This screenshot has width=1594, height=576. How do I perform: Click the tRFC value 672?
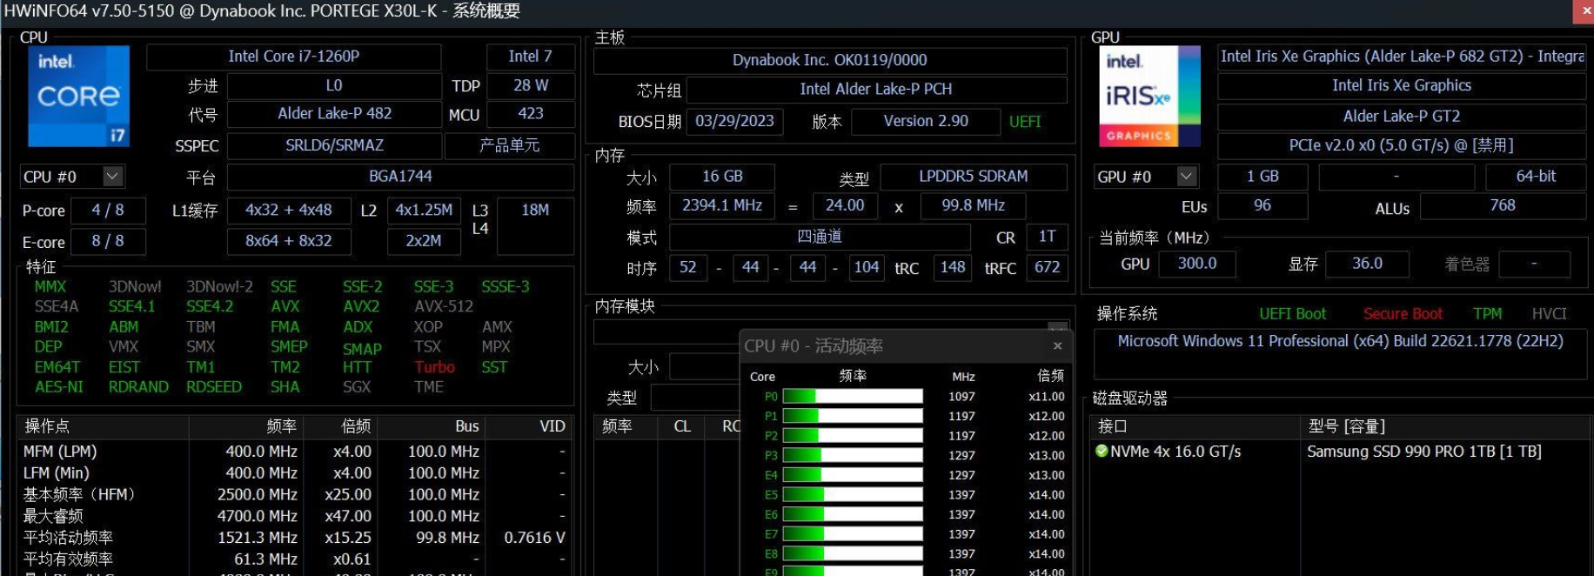click(1047, 267)
